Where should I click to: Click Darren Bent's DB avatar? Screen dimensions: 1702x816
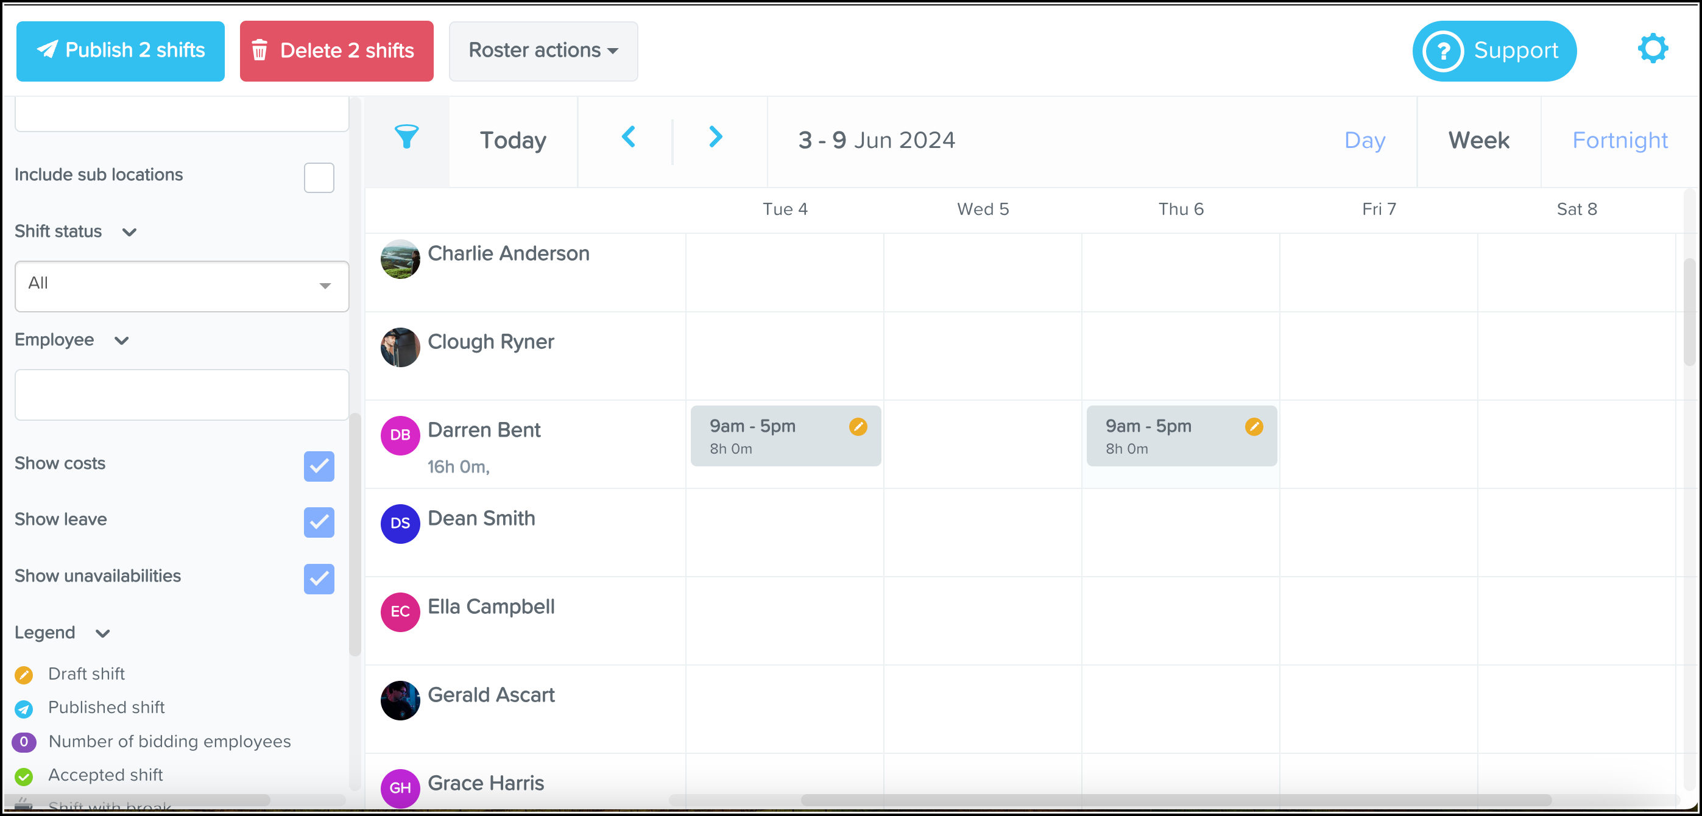tap(400, 435)
